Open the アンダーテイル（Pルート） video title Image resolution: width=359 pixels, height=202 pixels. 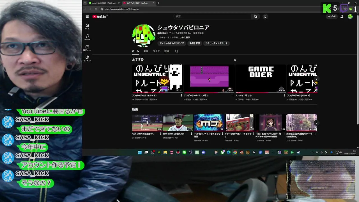pos(144,95)
